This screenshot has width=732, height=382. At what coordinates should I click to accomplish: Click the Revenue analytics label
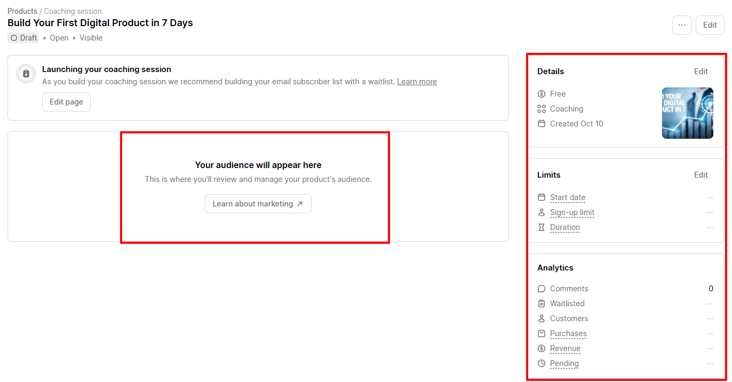coord(565,348)
